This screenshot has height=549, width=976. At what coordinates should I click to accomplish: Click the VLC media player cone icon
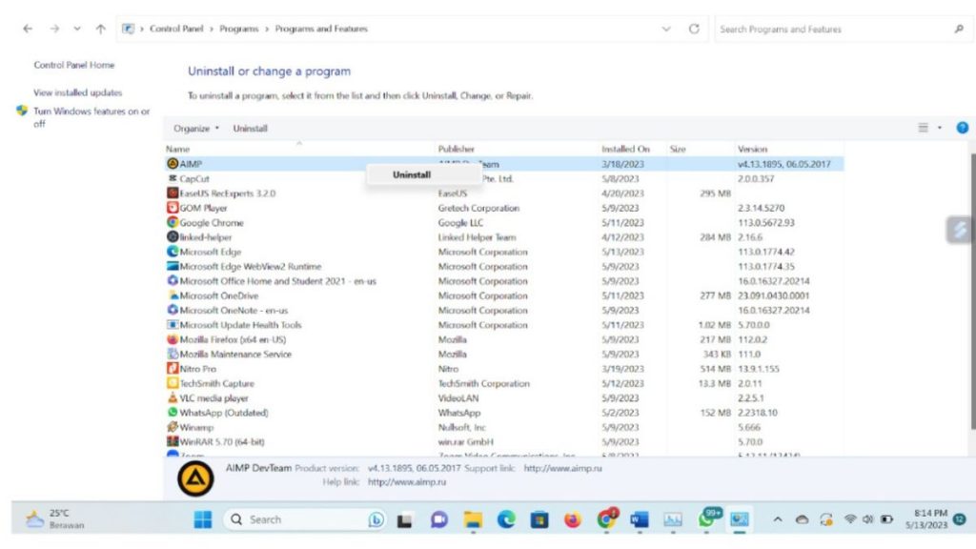pyautogui.click(x=173, y=397)
